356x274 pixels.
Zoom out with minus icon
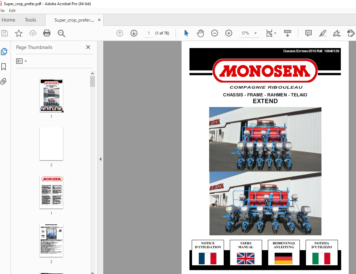coord(214,33)
